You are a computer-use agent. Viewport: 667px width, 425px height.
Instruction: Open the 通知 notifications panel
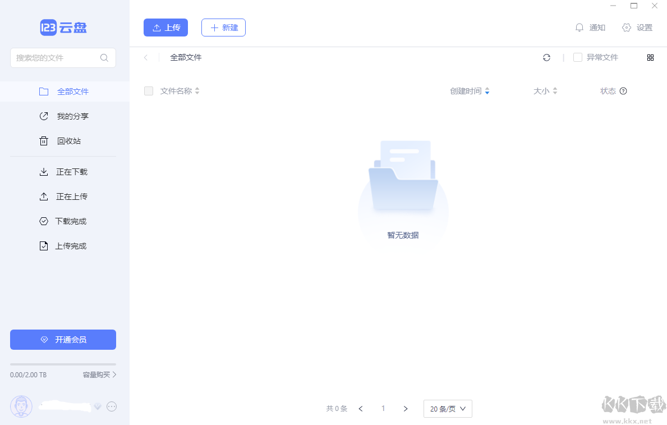(590, 27)
